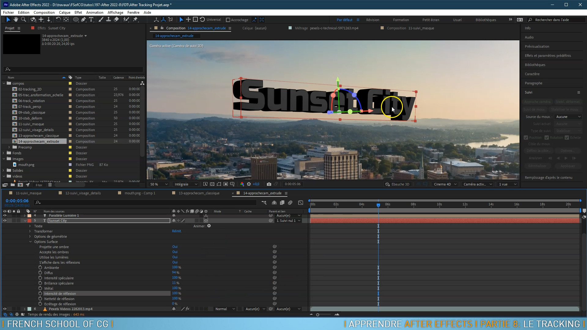Open Remplissage d'après le contenu panel
Image resolution: width=587 pixels, height=330 pixels.
pos(548,178)
